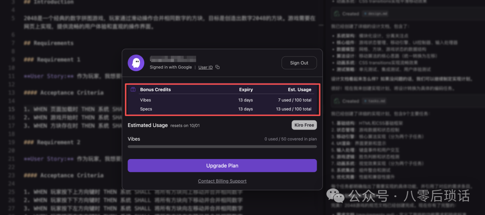Click the Bonus Credits gift icon
The height and width of the screenshot is (215, 485).
click(132, 90)
